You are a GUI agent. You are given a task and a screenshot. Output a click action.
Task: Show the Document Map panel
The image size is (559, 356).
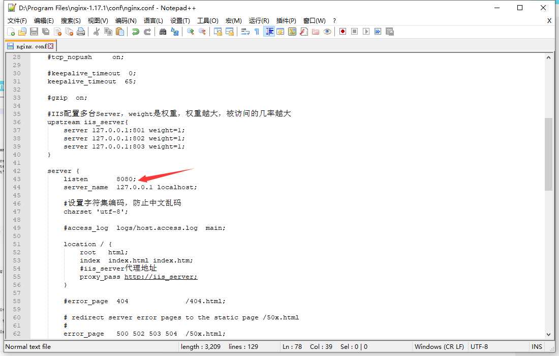click(x=292, y=32)
